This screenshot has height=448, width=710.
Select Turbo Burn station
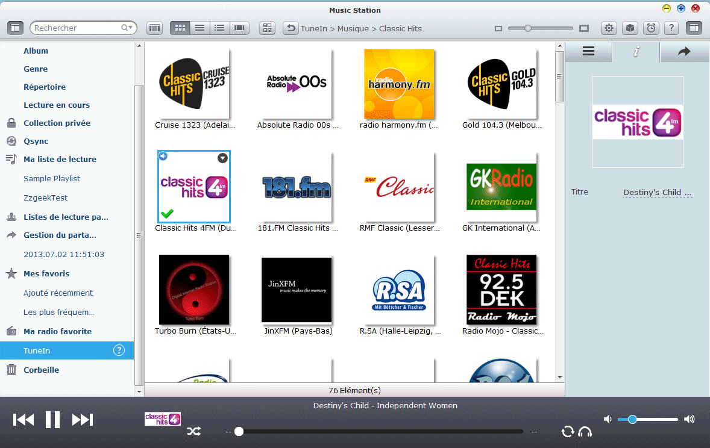pos(194,290)
